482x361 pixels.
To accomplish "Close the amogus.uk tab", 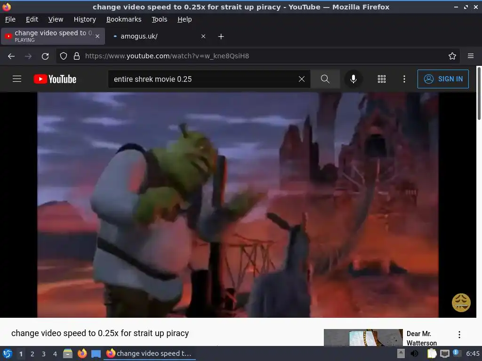I will pos(203,36).
